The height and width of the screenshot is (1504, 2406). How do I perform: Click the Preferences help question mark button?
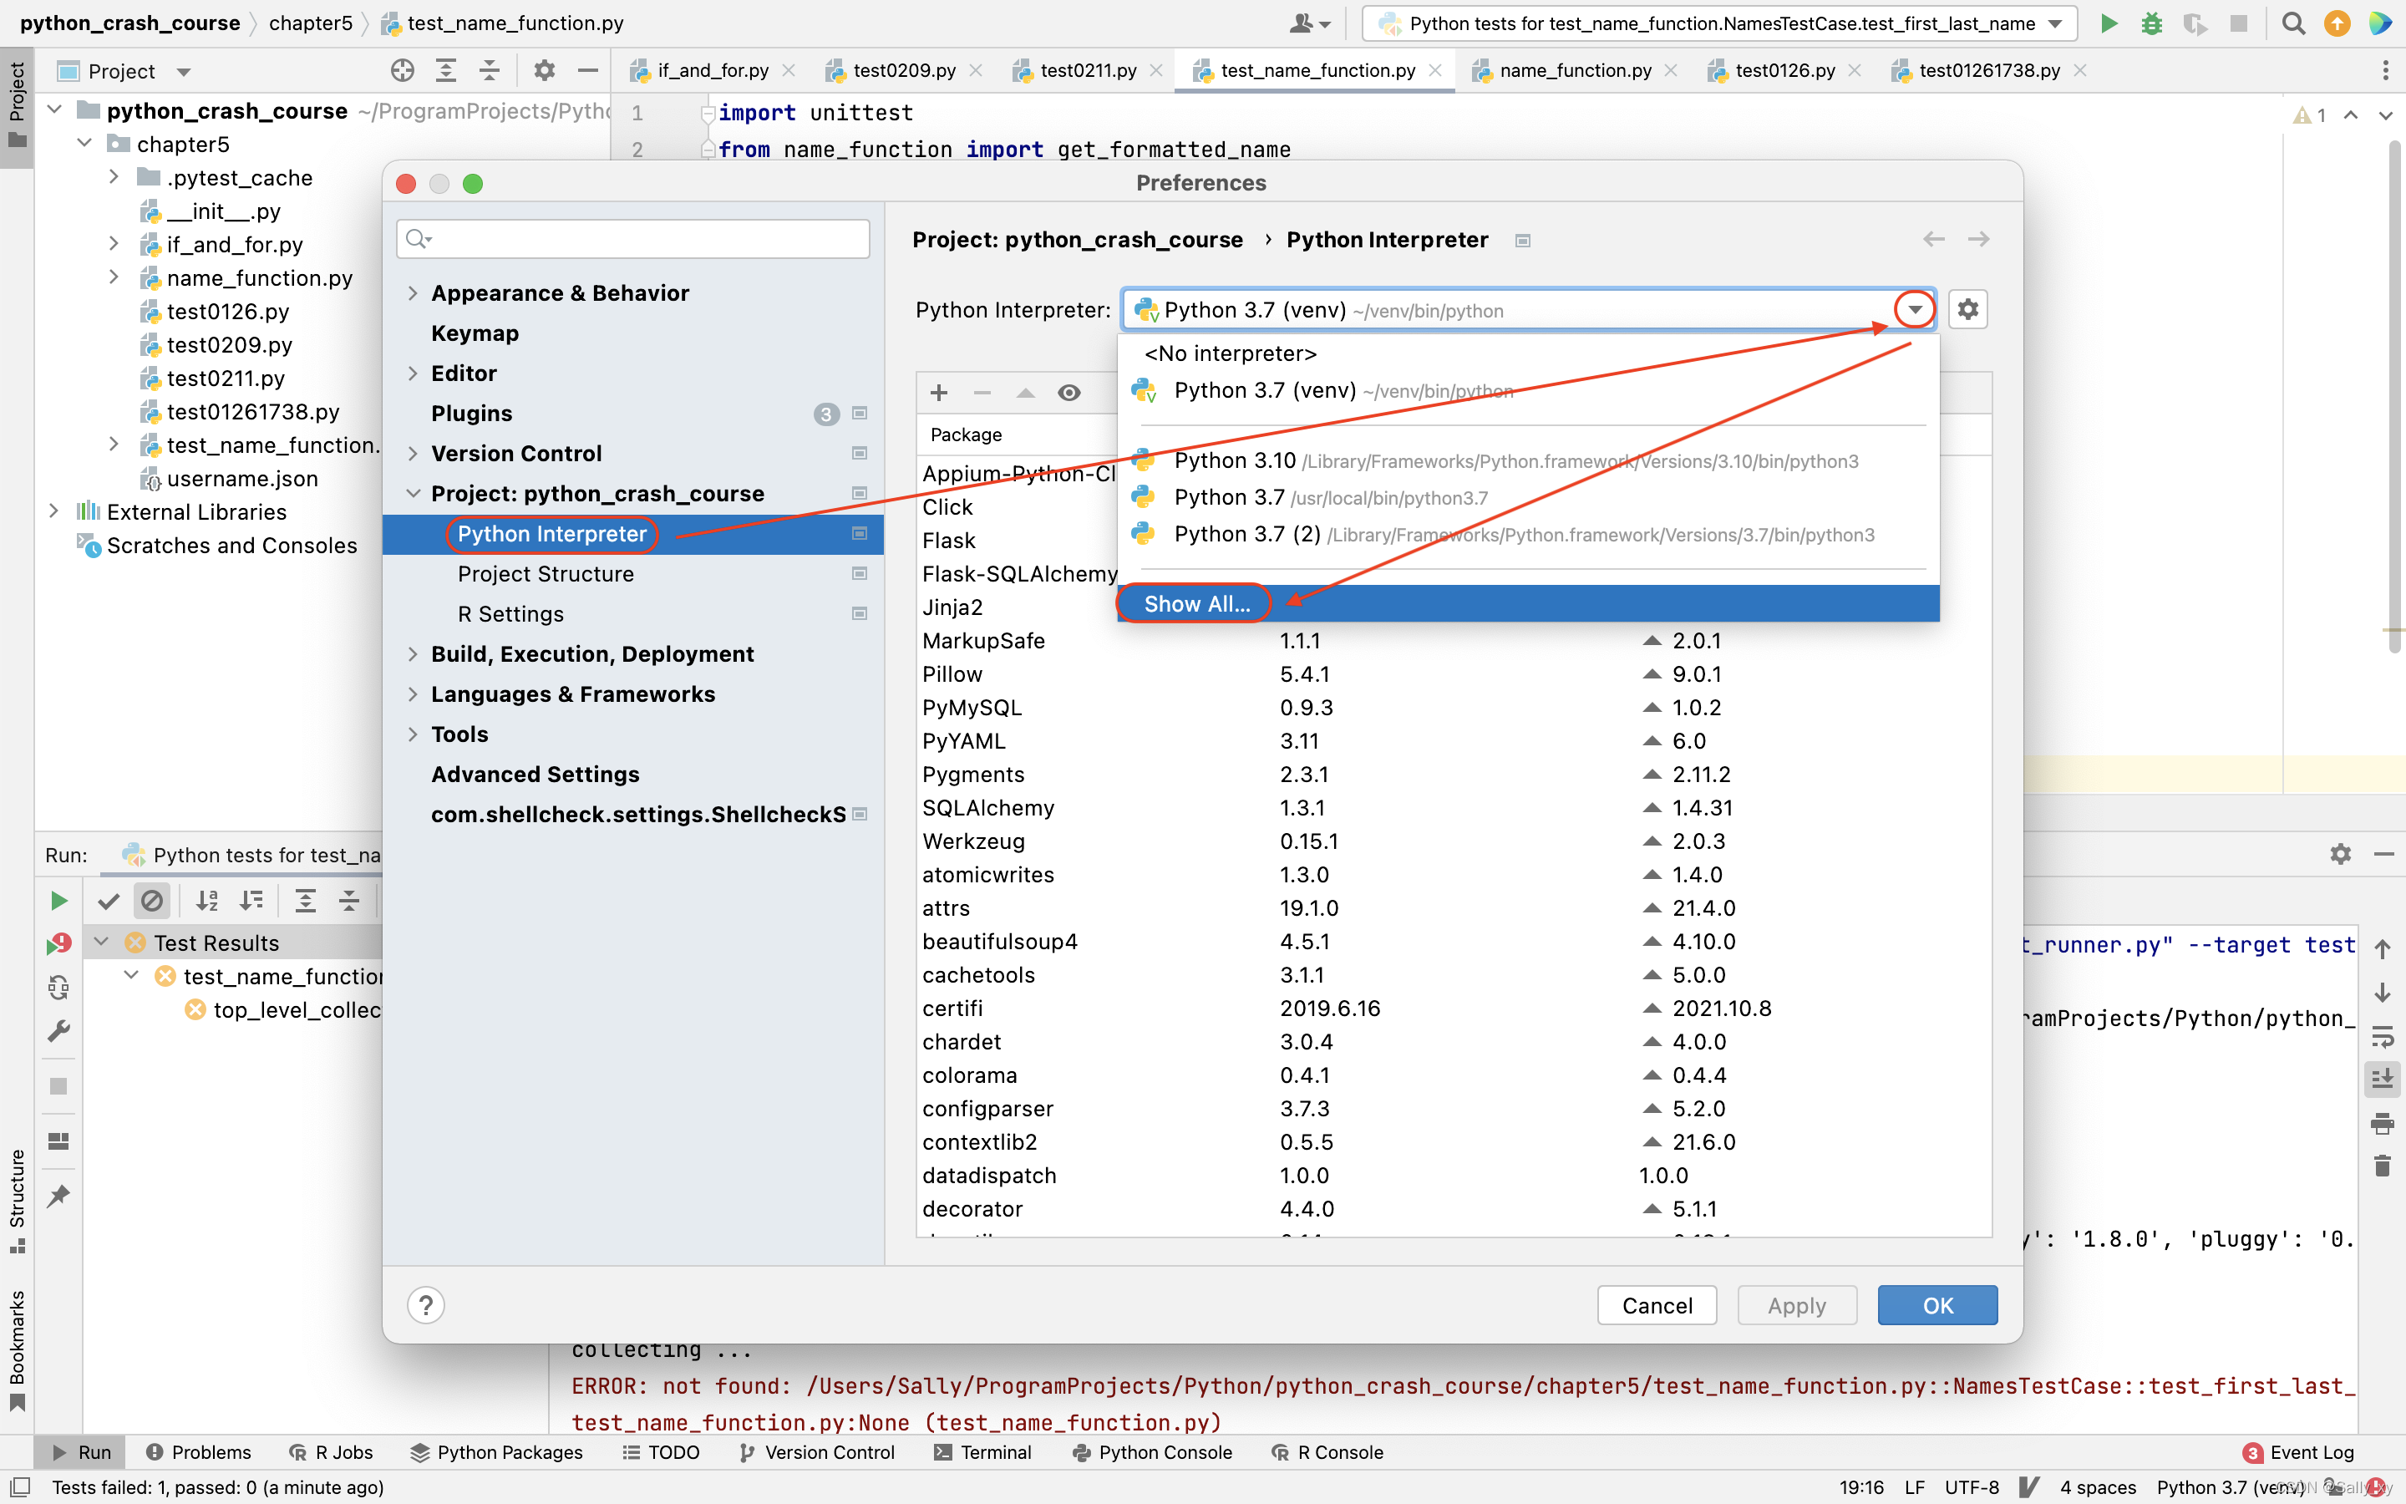point(425,1305)
